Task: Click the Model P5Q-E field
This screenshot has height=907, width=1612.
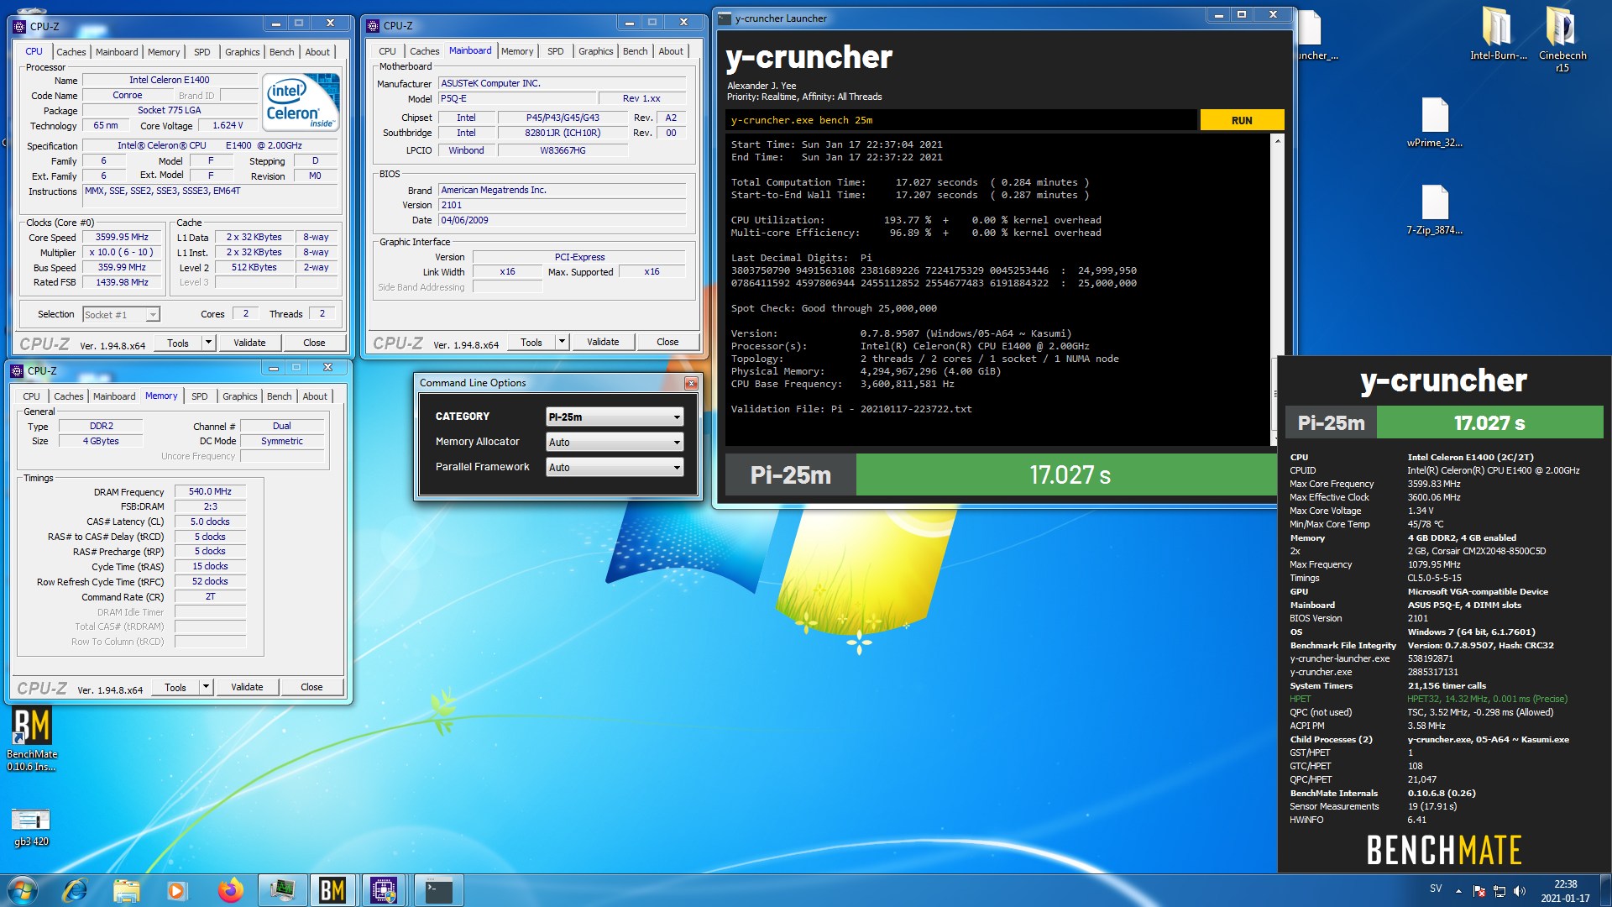Action: coord(517,98)
